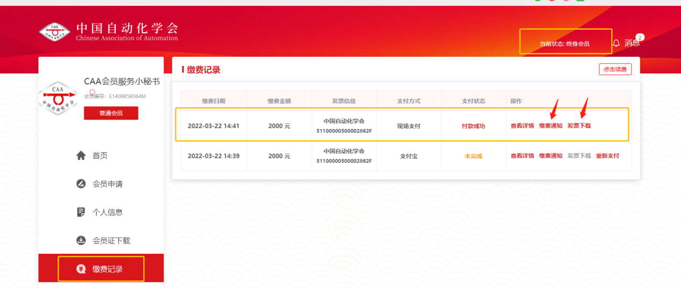This screenshot has width=681, height=288.
Task: Open the 首页 menu item
Action: click(100, 156)
